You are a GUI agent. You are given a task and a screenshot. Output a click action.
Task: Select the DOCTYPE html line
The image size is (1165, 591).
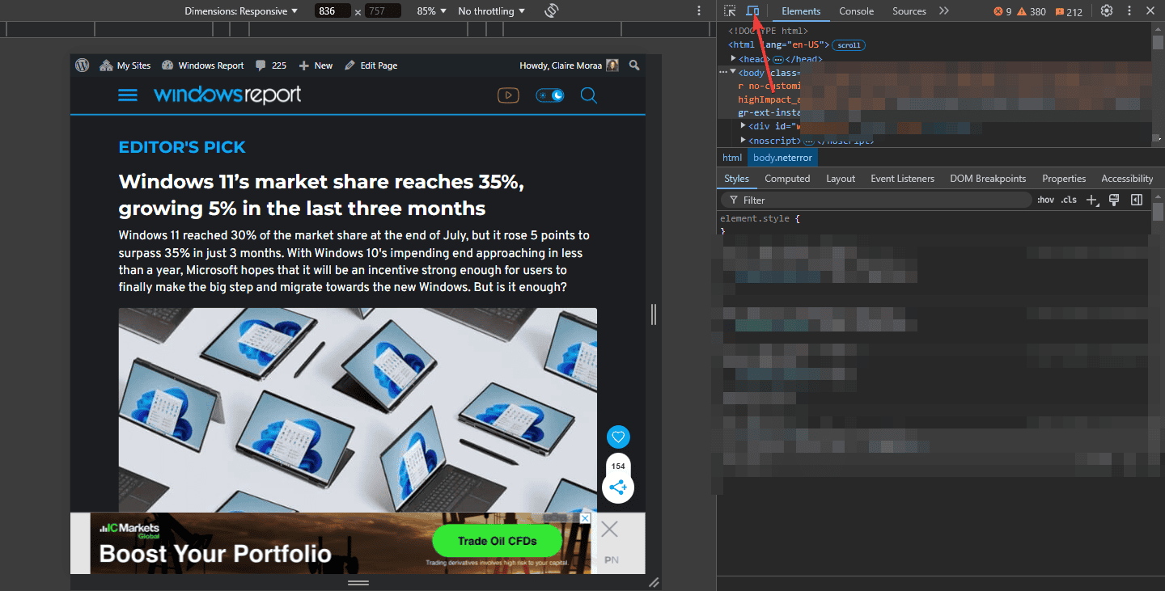pyautogui.click(x=768, y=32)
